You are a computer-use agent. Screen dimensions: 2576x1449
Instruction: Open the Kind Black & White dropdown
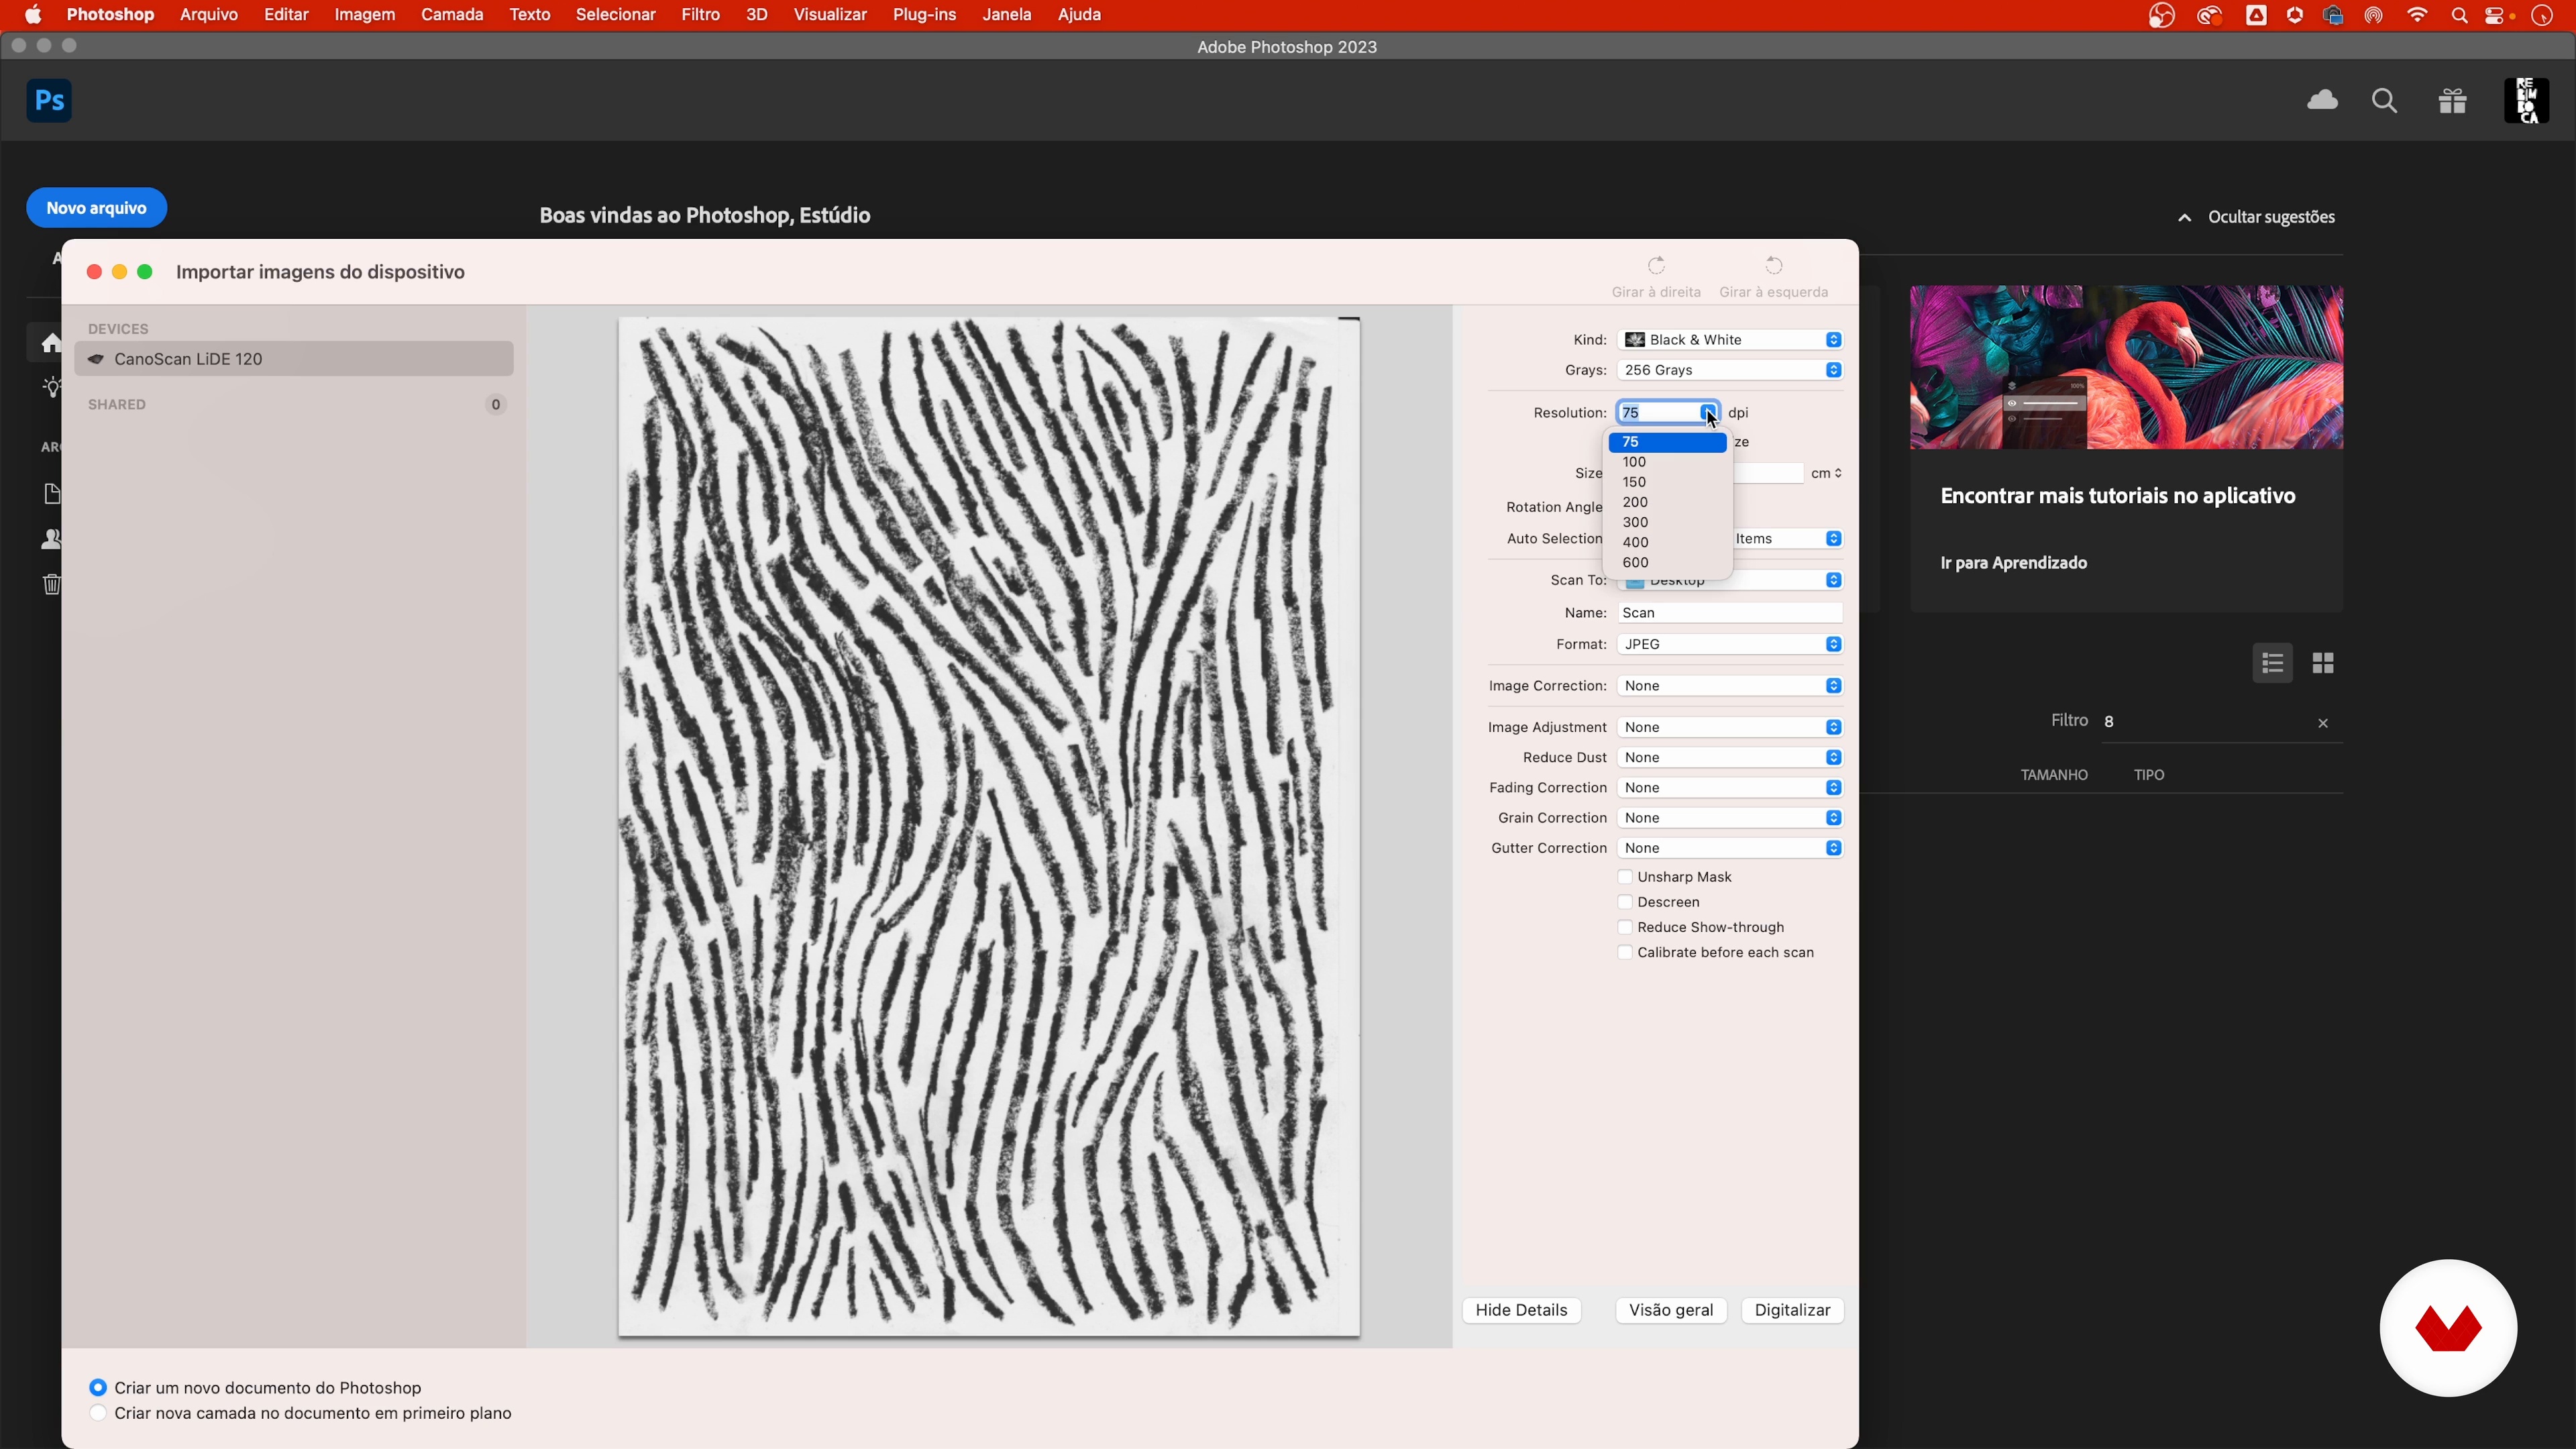point(1730,340)
